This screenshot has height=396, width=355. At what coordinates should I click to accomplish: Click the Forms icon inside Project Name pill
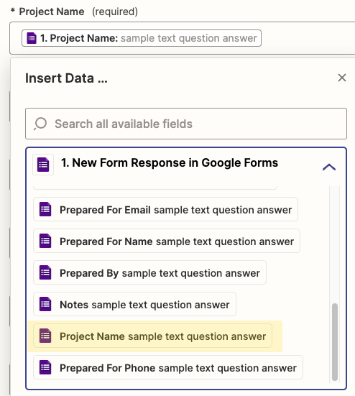click(x=32, y=38)
